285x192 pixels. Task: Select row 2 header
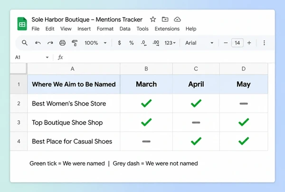click(19, 104)
